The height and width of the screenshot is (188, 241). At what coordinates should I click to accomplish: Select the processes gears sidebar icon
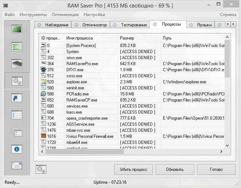(17, 81)
